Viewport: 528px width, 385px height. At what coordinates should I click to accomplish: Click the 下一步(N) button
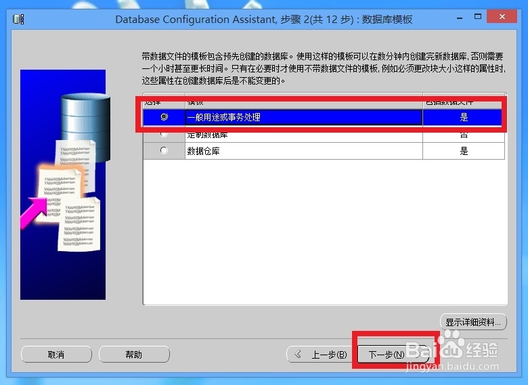[393, 355]
